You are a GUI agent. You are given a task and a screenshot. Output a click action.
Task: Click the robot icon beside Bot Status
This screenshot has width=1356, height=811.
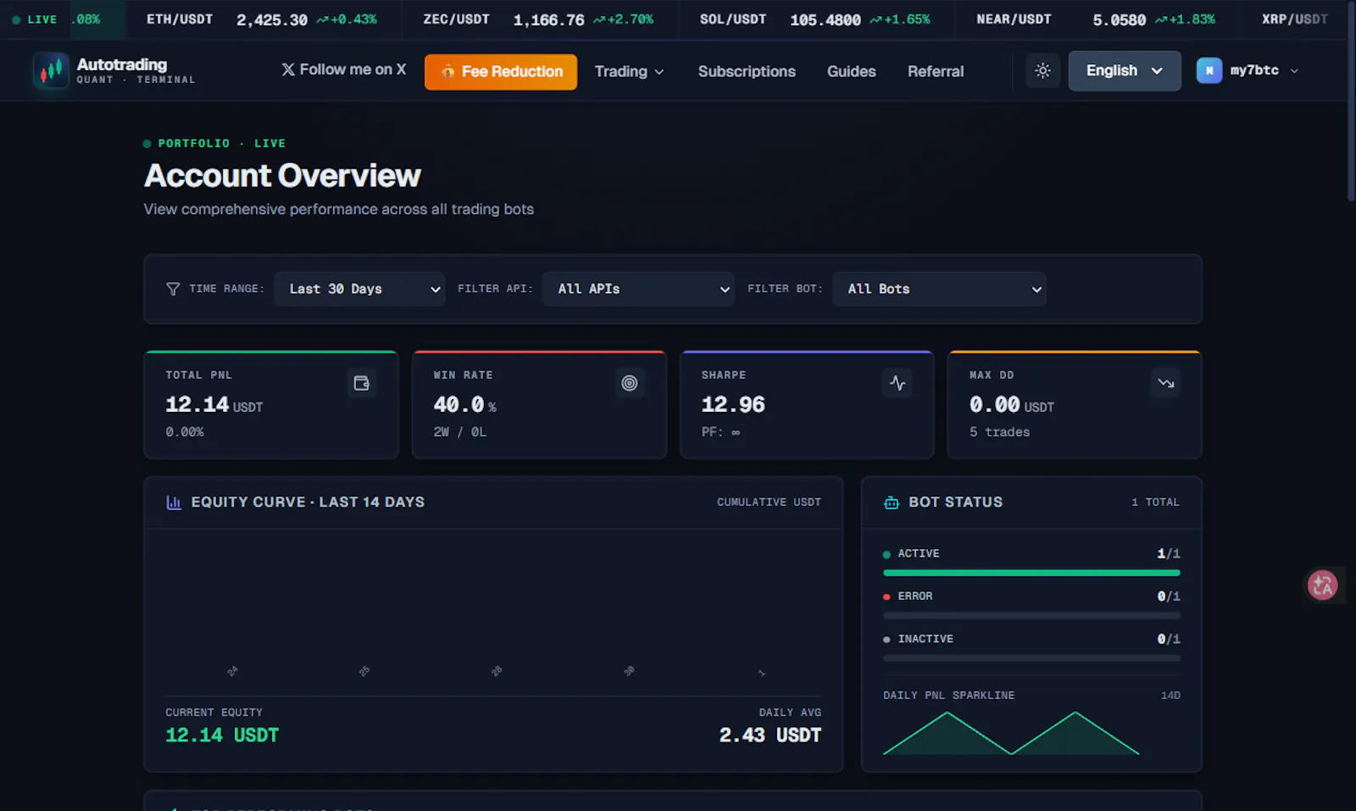pyautogui.click(x=892, y=503)
